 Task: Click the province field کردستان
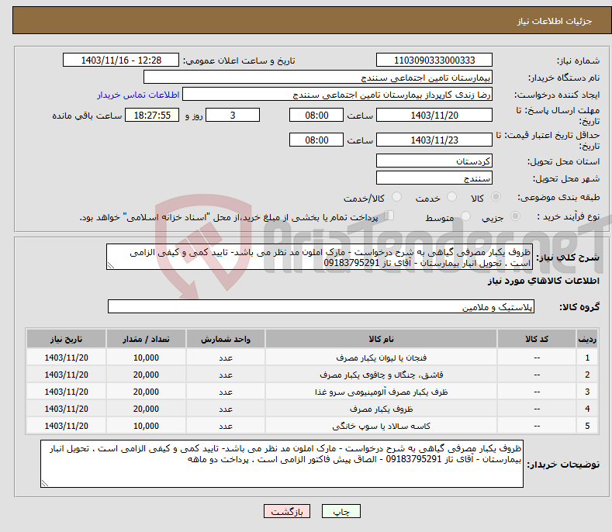point(434,161)
